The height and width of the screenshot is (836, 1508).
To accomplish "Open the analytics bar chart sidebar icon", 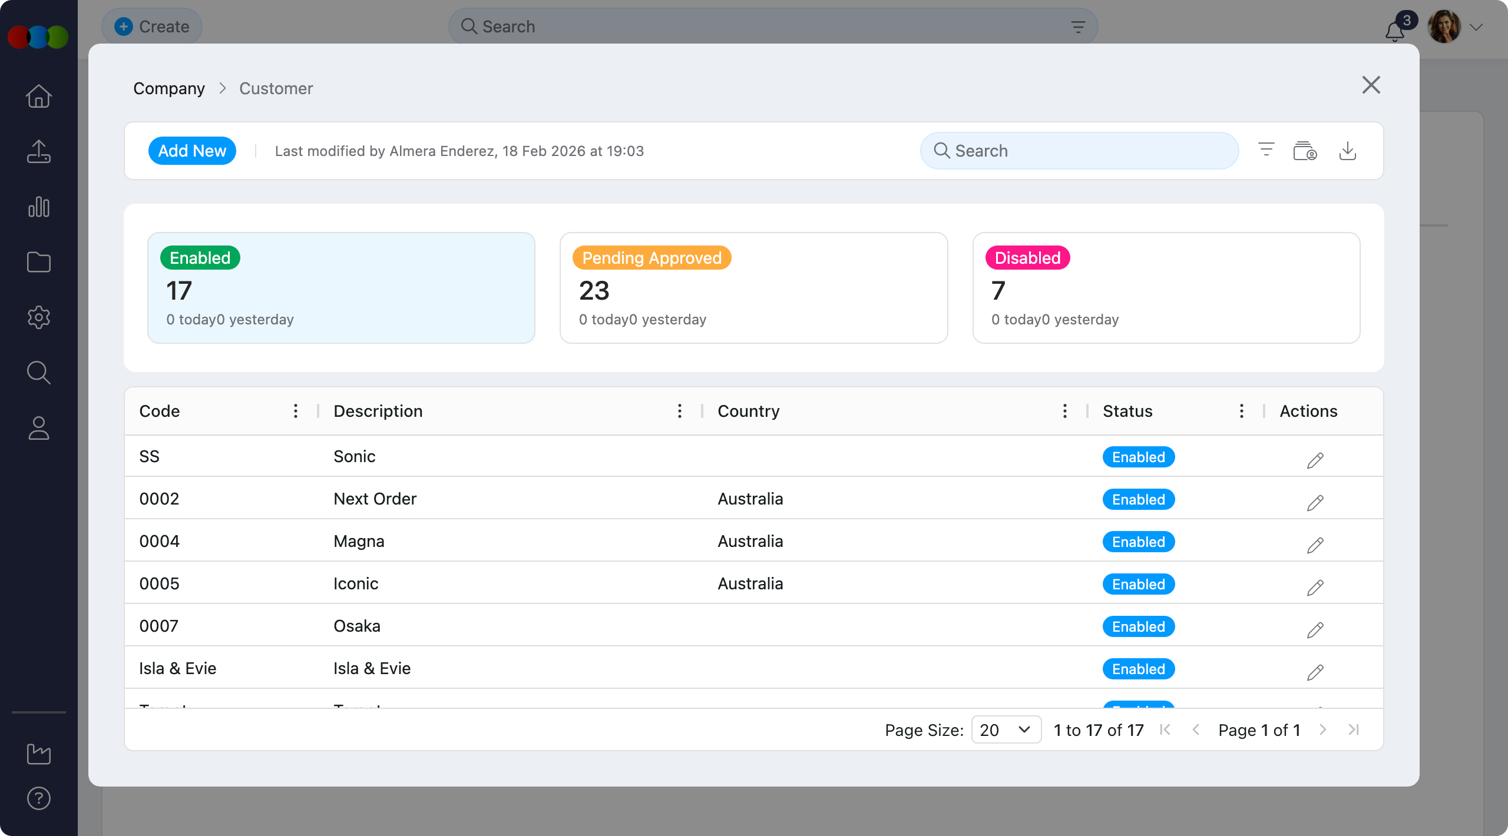I will pos(39,207).
